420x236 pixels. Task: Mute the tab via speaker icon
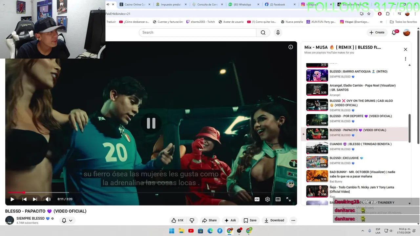tap(108, 5)
